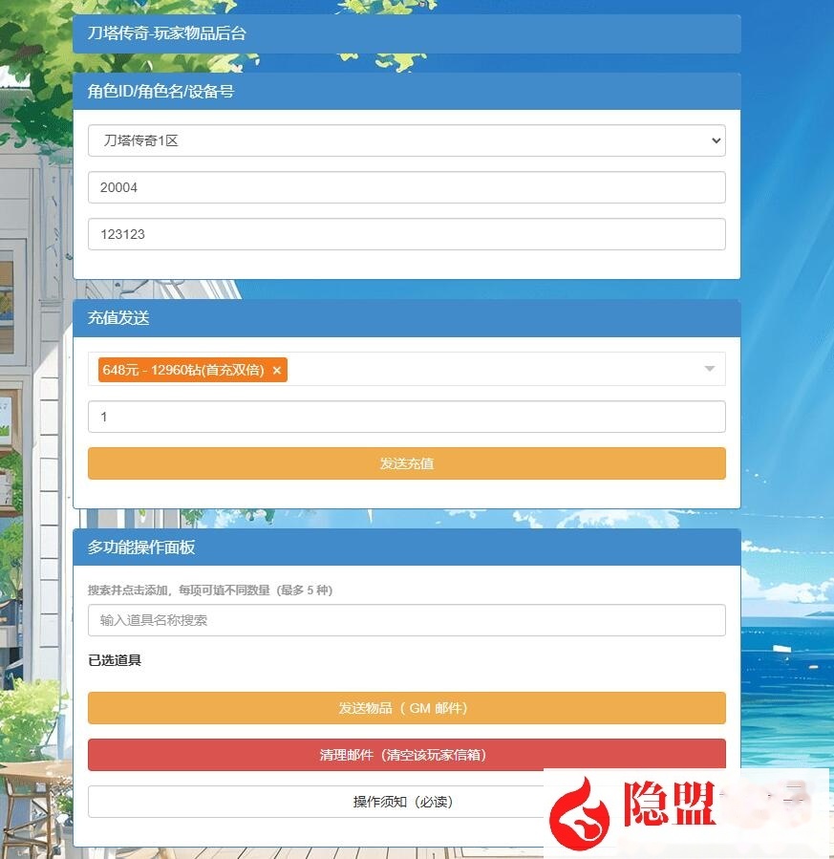Remove the 648元 recharge tag via its ×
This screenshot has height=859, width=834.
[277, 371]
